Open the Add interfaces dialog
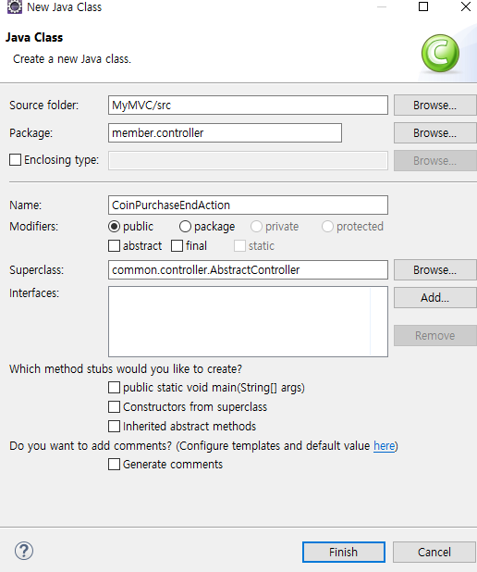 point(435,298)
